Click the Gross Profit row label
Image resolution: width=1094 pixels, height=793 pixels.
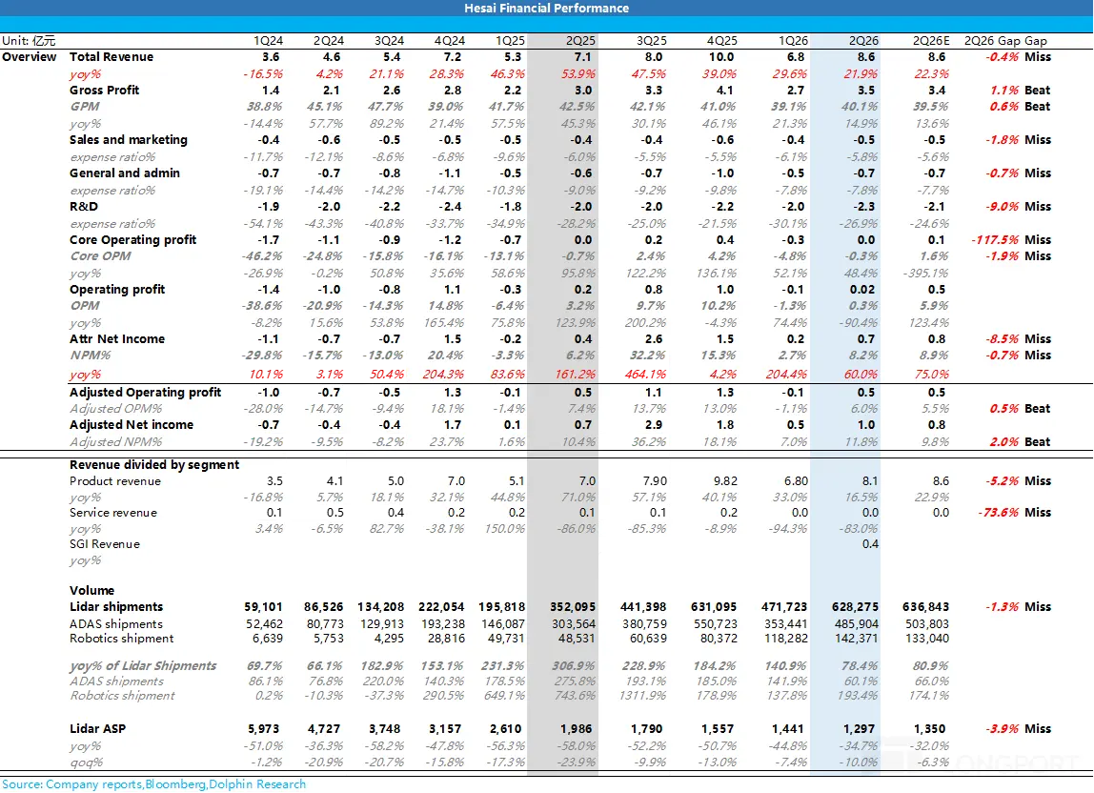[104, 90]
